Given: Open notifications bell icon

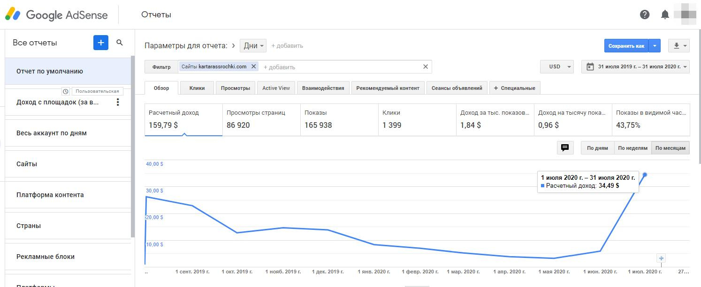Looking at the screenshot, I should pos(665,15).
